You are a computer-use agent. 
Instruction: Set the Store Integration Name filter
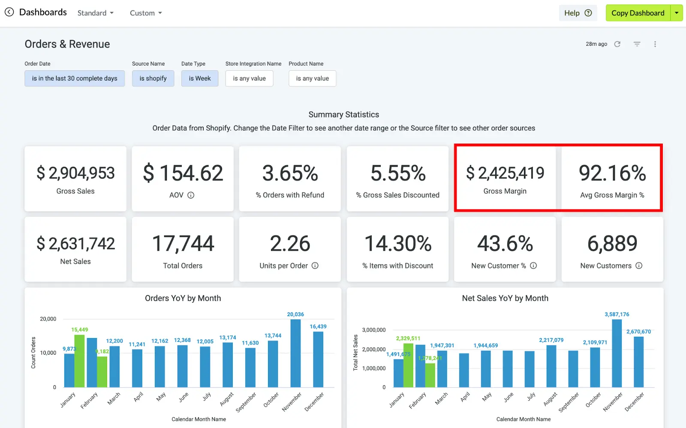249,78
